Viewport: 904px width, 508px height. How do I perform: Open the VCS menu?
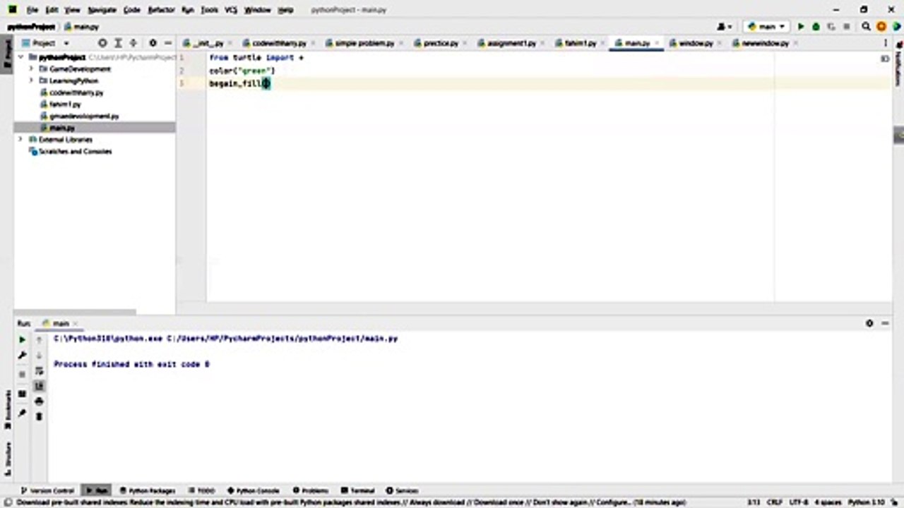click(230, 10)
